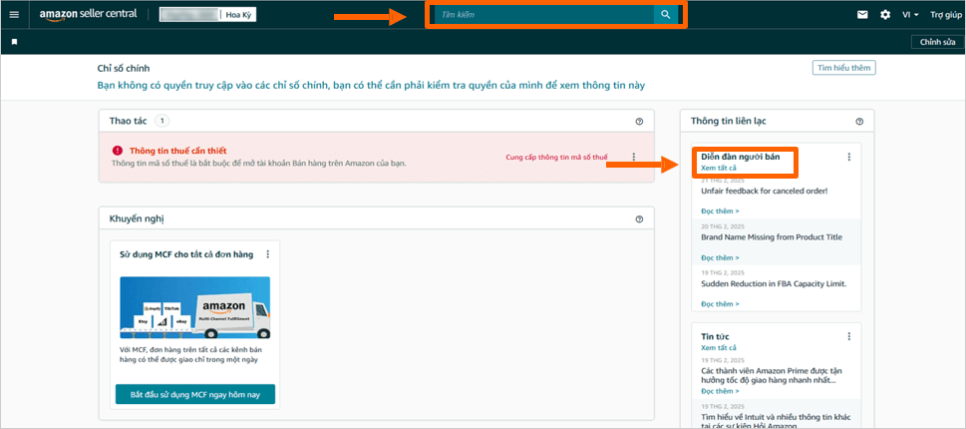The height and width of the screenshot is (429, 966).
Task: Click Đọc thêm under Amazon Prime news
Action: (x=720, y=391)
